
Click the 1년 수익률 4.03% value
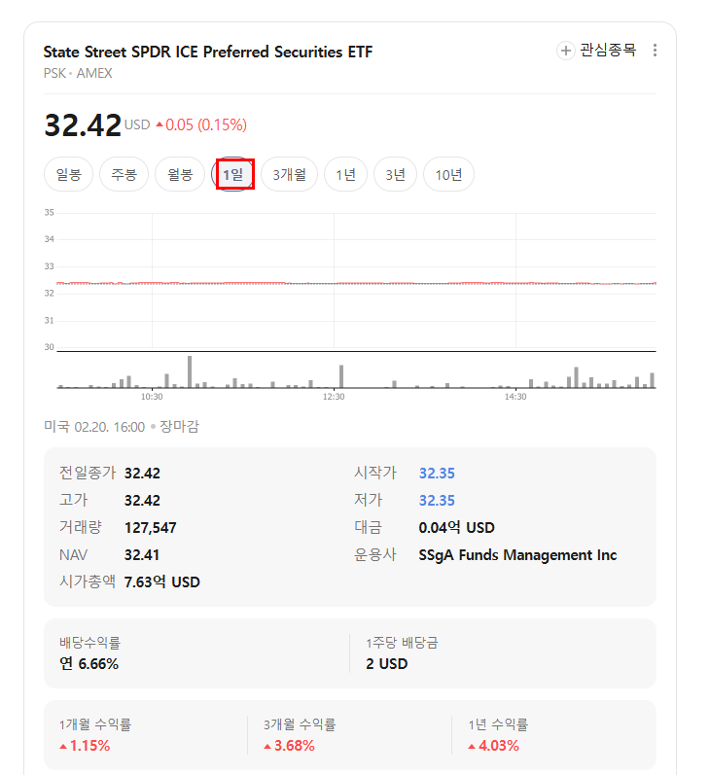point(494,746)
